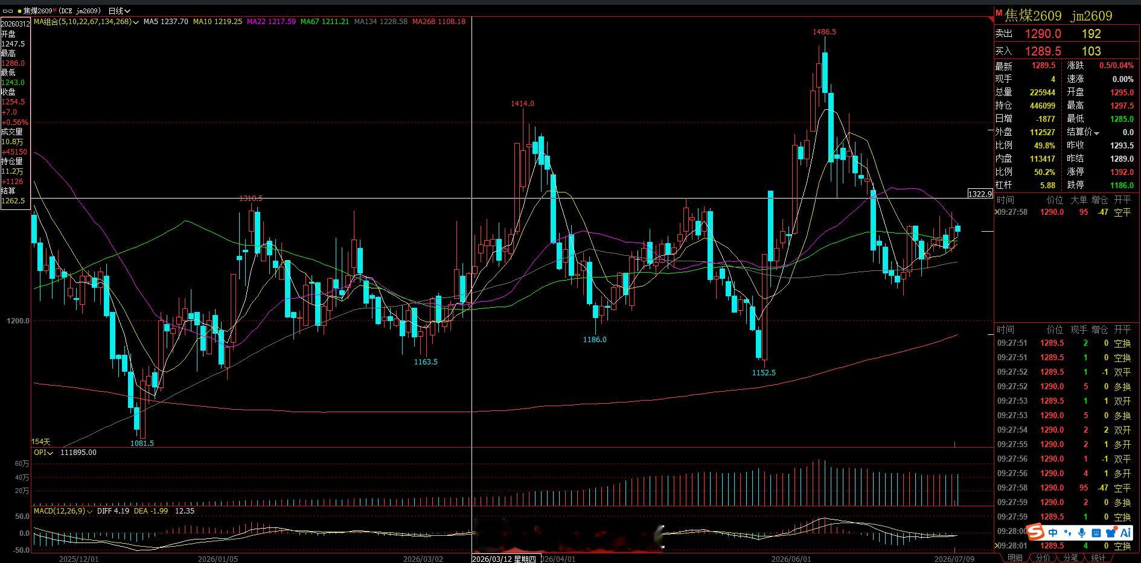Toggle the Sogou punctuation mode button
This screenshot has height=563, width=1141.
point(1067,532)
